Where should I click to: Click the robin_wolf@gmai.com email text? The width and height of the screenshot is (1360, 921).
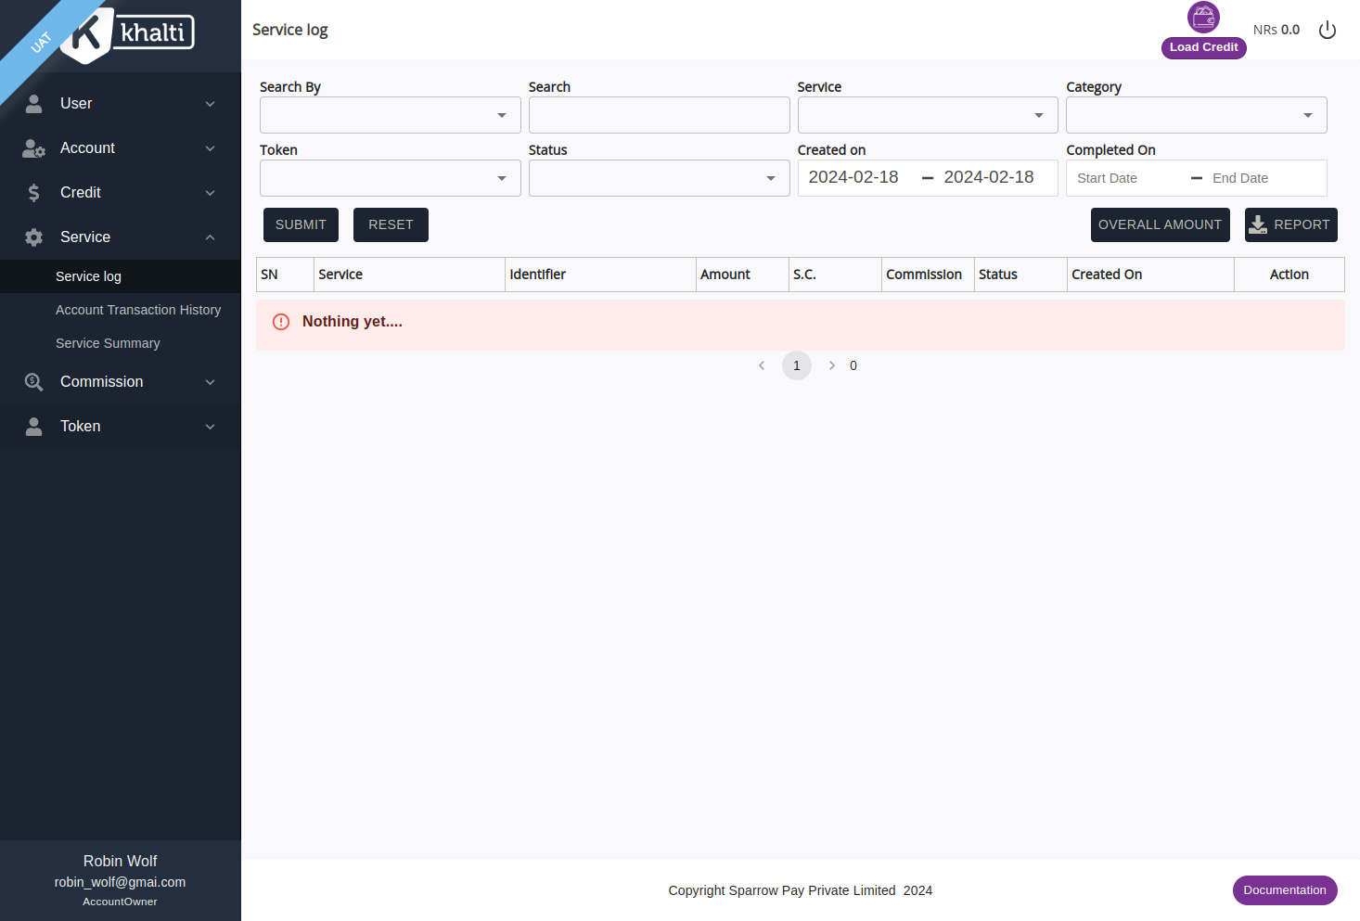click(121, 882)
